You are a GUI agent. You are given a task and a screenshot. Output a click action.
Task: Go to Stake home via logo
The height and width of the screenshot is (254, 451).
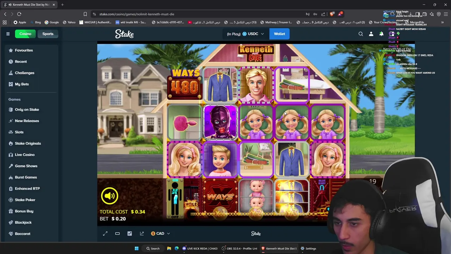[x=124, y=34]
